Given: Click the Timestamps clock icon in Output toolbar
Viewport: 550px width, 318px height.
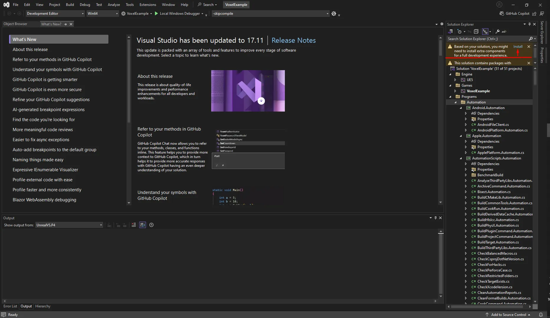Looking at the screenshot, I should [x=151, y=225].
